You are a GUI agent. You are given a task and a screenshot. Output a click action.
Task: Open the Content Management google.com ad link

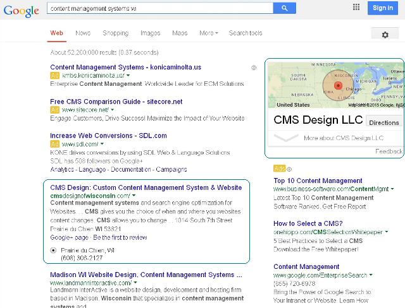click(306, 266)
